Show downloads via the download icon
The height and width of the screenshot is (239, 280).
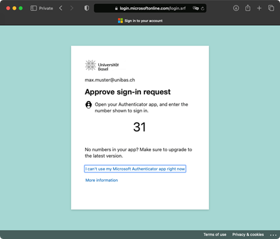pyautogui.click(x=236, y=8)
